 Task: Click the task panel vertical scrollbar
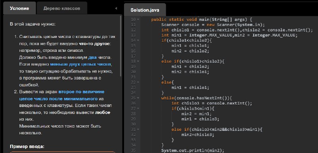(x=121, y=46)
